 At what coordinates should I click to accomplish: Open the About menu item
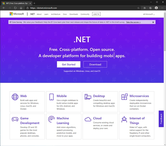coord(39,14)
